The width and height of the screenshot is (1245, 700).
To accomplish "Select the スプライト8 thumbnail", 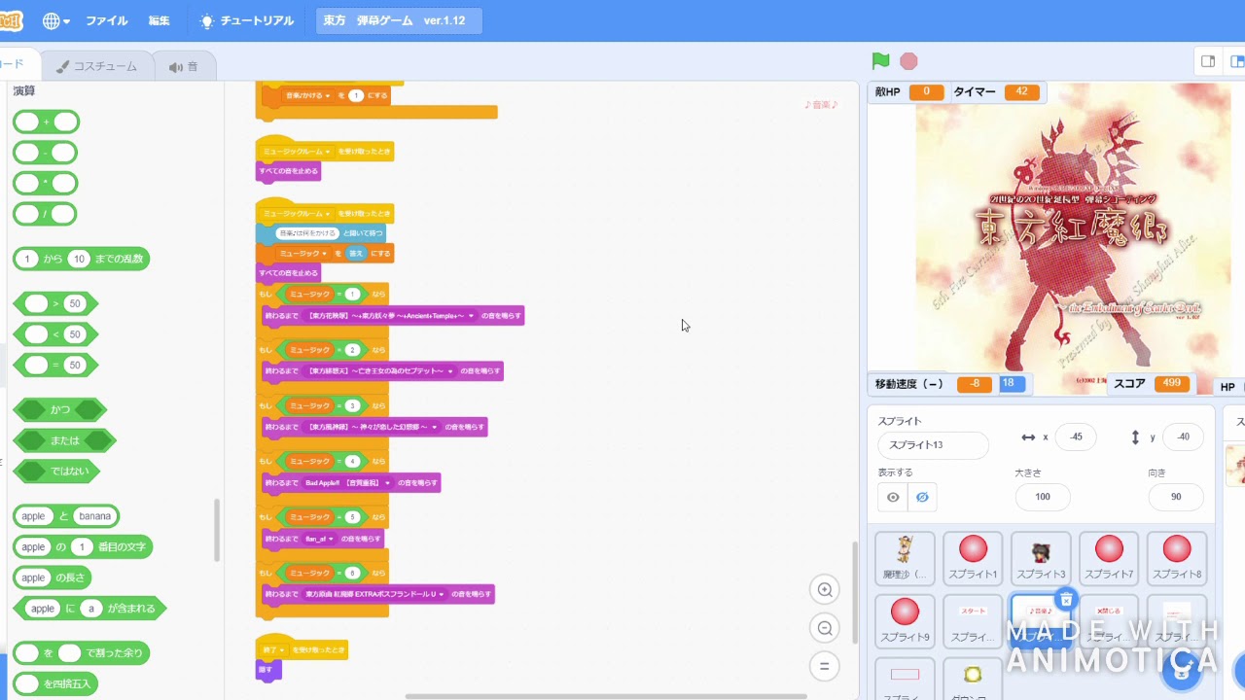I will [x=1177, y=559].
